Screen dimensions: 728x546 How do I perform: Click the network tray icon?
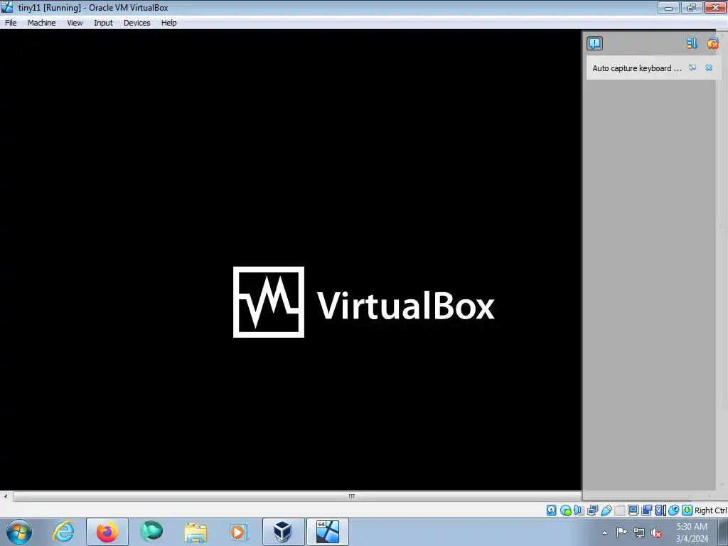click(x=639, y=532)
